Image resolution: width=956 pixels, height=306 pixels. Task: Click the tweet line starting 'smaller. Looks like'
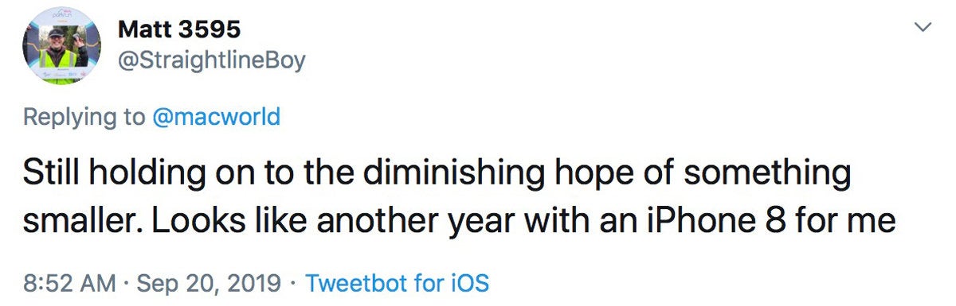(460, 220)
